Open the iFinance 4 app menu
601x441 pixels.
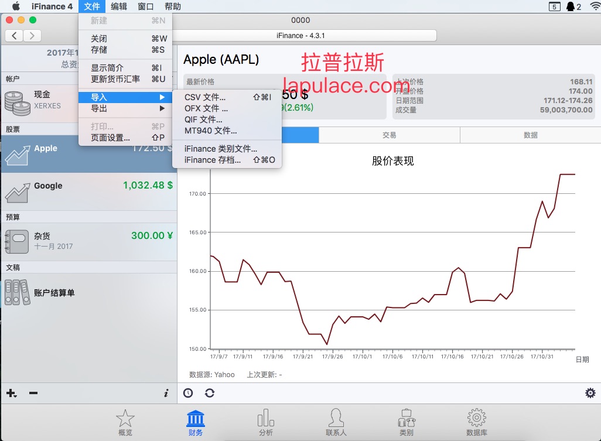(x=52, y=6)
